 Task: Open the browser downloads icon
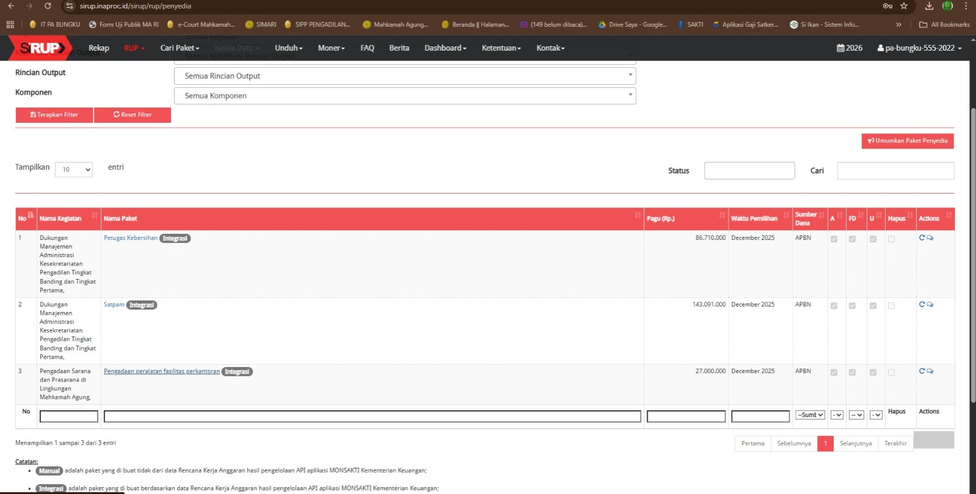(929, 6)
